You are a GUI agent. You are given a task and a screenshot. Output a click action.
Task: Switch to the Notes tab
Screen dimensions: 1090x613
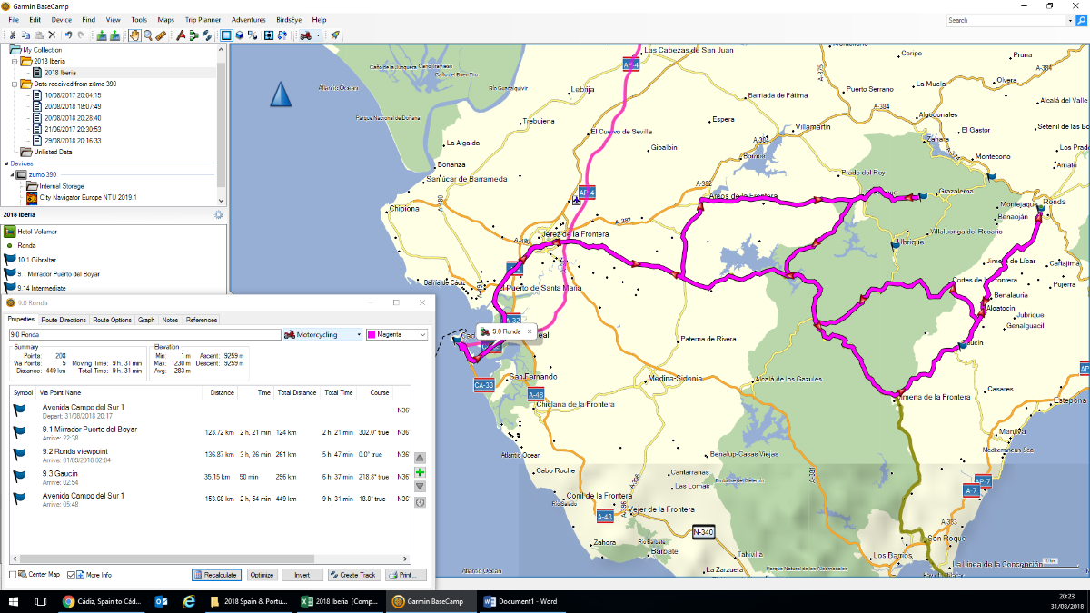pos(170,320)
